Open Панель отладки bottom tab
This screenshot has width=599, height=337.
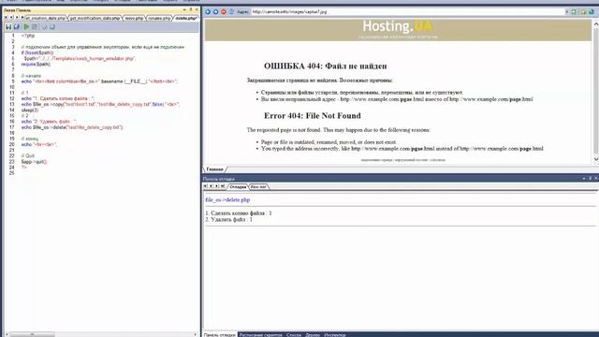click(x=220, y=335)
